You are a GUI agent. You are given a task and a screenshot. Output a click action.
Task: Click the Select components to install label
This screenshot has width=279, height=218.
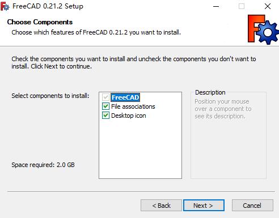[50, 96]
